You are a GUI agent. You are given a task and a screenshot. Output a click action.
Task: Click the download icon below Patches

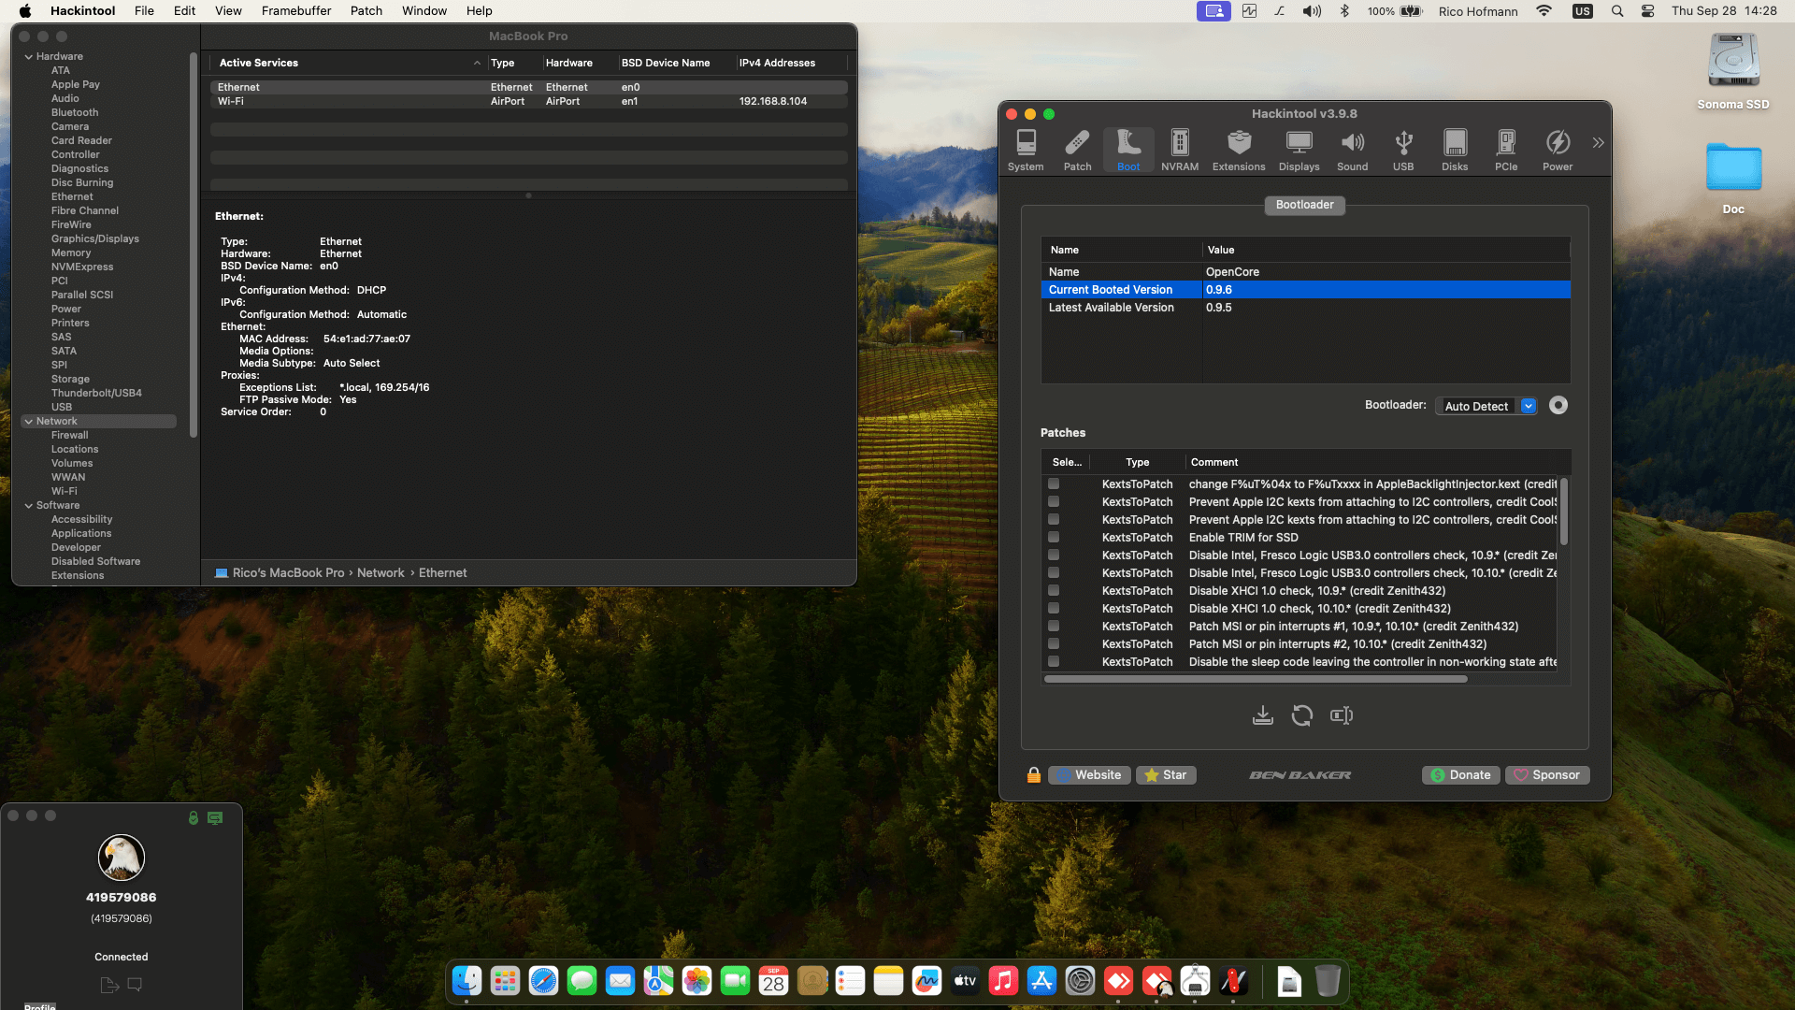[1262, 715]
